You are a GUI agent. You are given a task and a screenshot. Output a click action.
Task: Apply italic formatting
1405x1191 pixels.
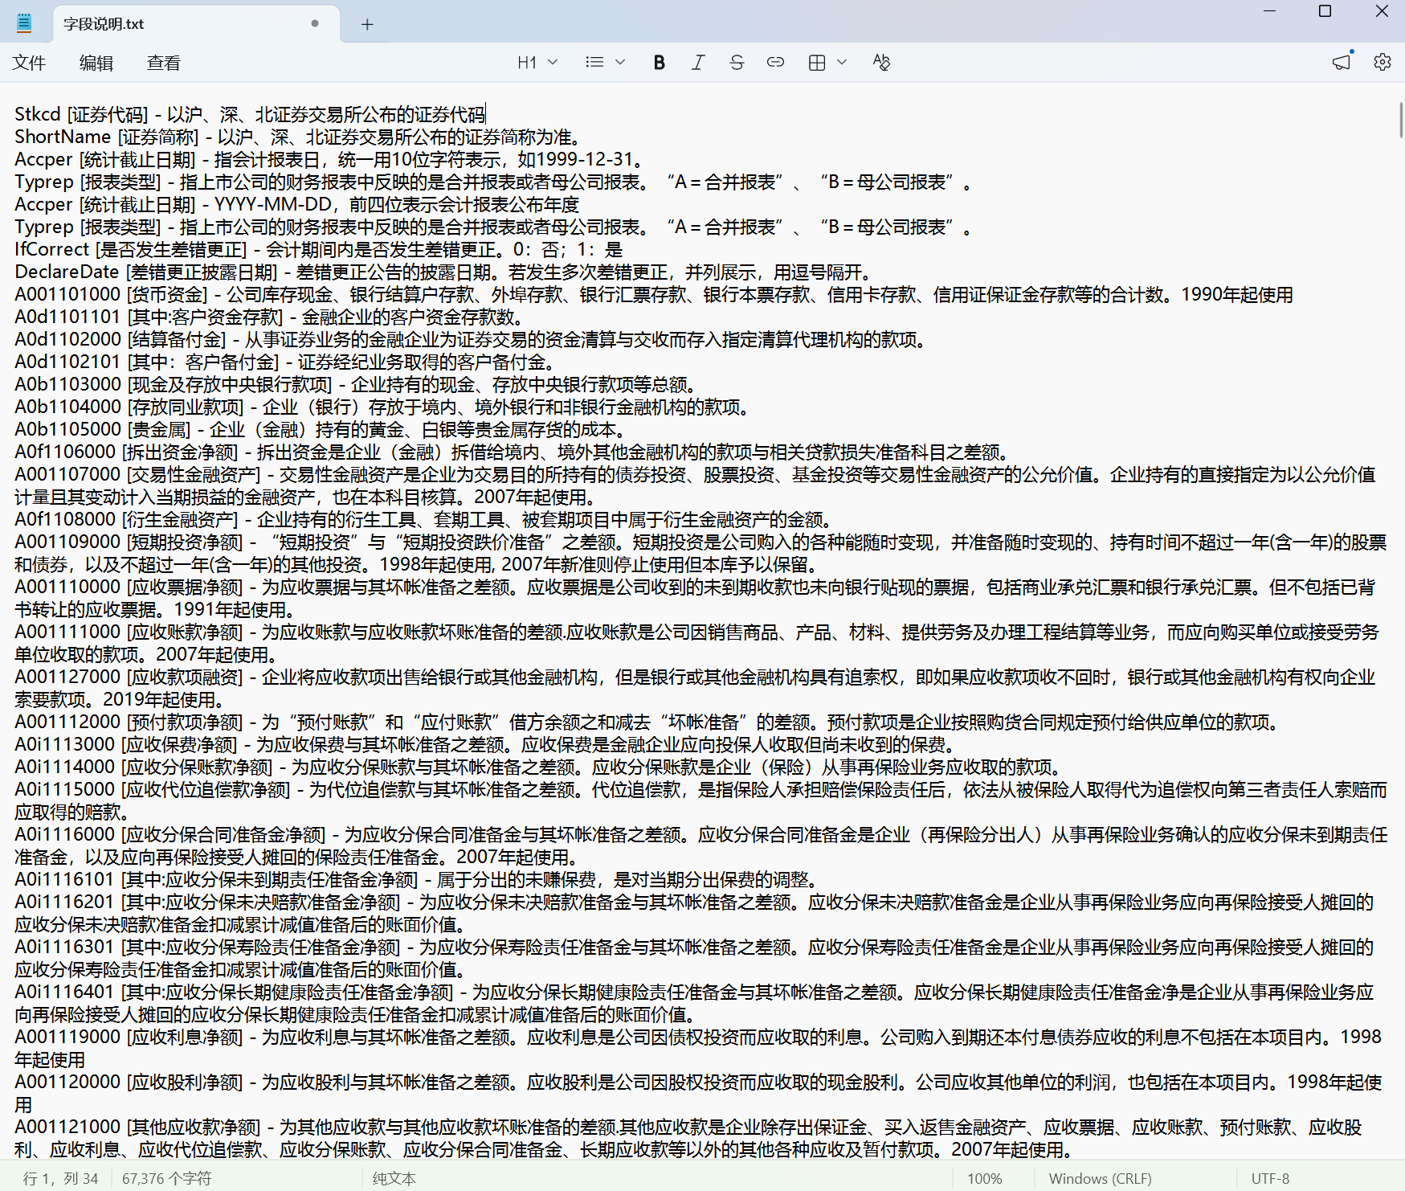click(698, 63)
